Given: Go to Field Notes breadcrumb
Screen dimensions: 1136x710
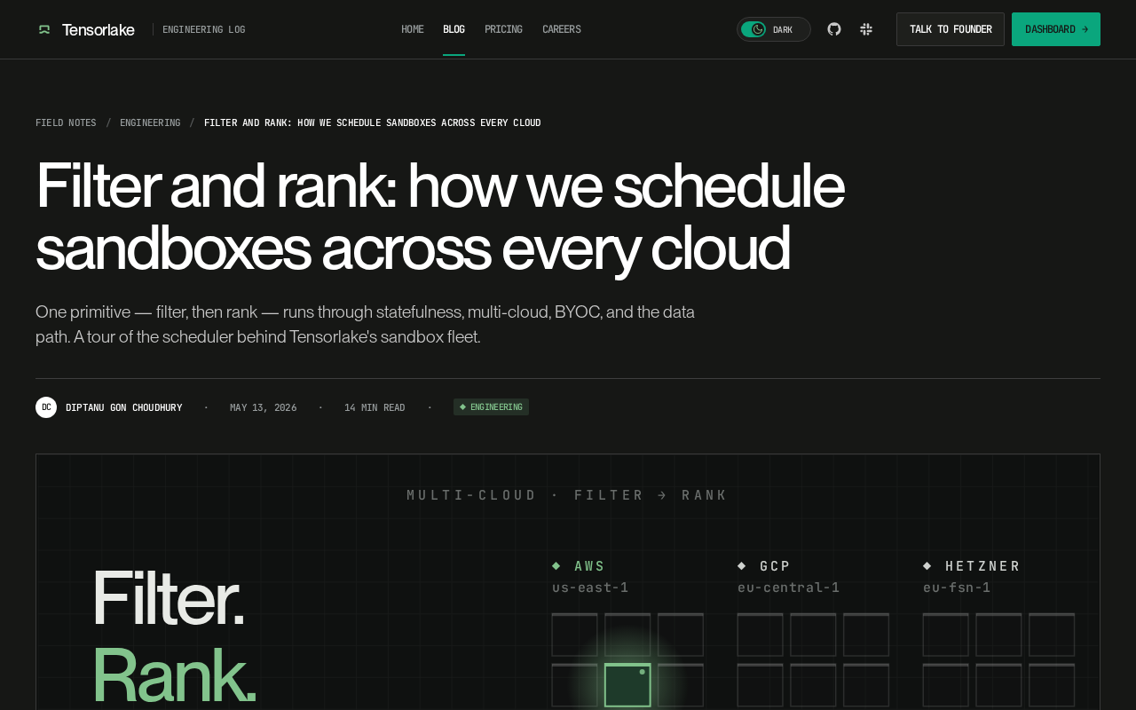Looking at the screenshot, I should tap(66, 122).
